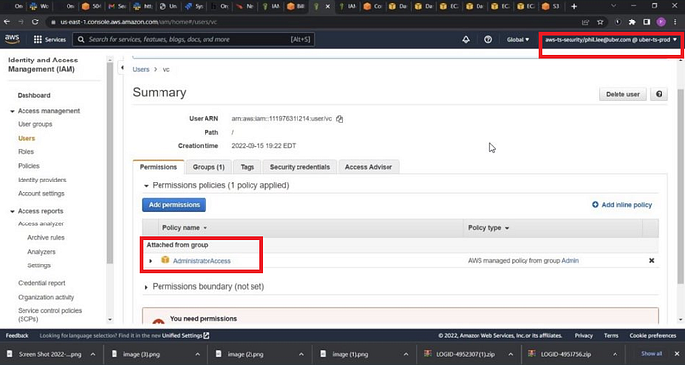Open the AdministratorAccess policy link

pyautogui.click(x=202, y=261)
